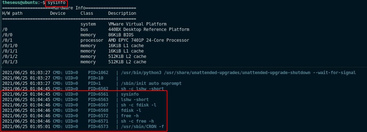Select the last 512KiB L2 cache line
367x132 pixels.
click(x=74, y=62)
